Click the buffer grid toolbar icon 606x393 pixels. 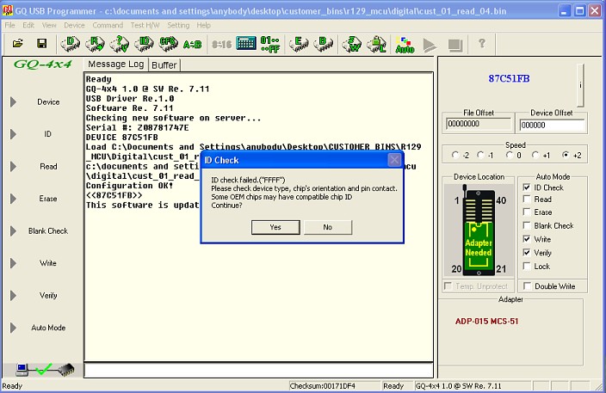245,43
